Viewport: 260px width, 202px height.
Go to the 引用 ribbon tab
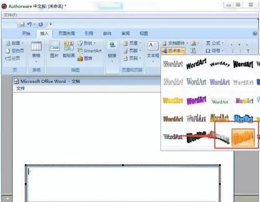pos(89,33)
